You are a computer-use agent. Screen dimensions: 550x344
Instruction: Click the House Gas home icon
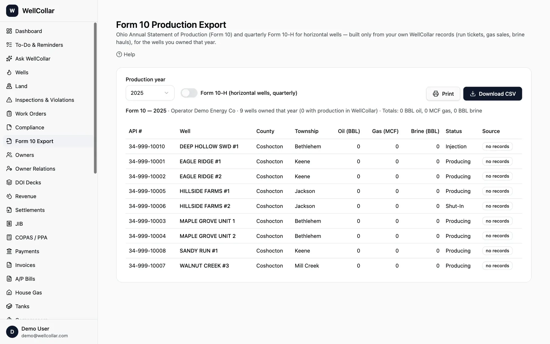[x=9, y=293]
